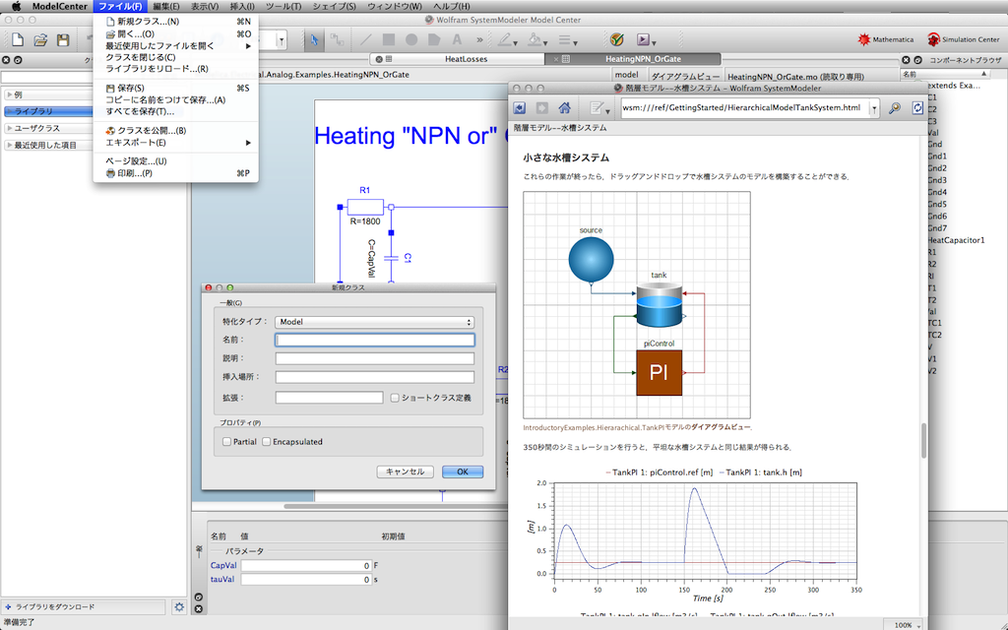Open the 挿入(I) menu
The image size is (1008, 630).
tap(242, 7)
